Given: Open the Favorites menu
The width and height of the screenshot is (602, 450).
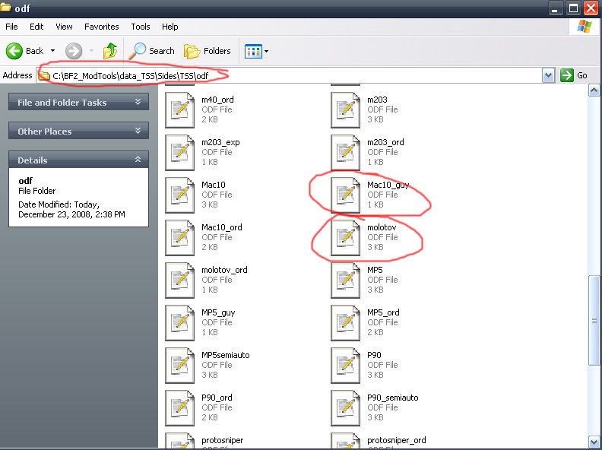Looking at the screenshot, I should pos(101,27).
